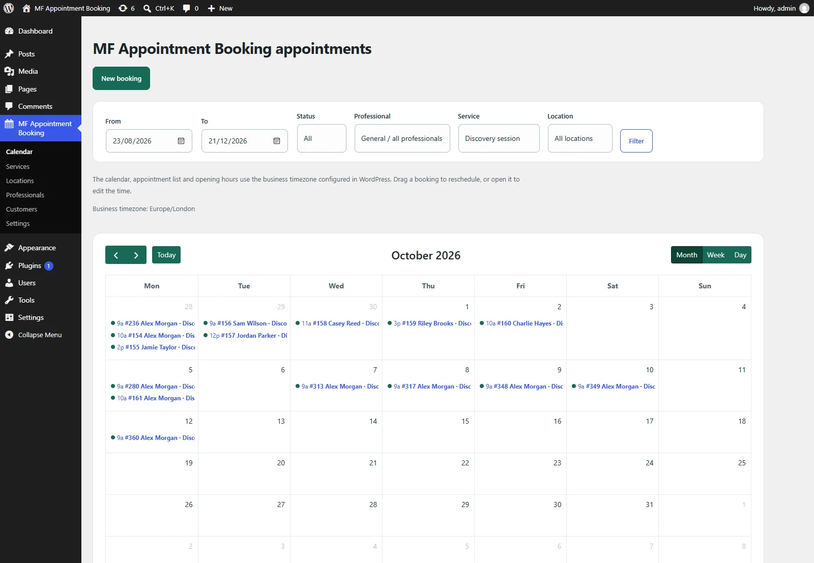The width and height of the screenshot is (814, 563).
Task: Go to the next month with the right chevron
Action: (x=136, y=255)
